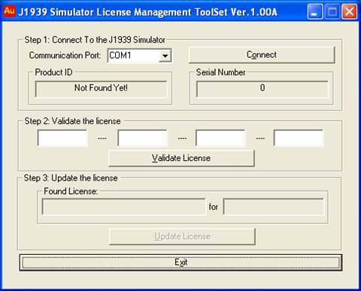Image resolution: width=361 pixels, height=291 pixels.
Task: Click the 'Step 2: Validate the license' heading
Action: point(72,121)
